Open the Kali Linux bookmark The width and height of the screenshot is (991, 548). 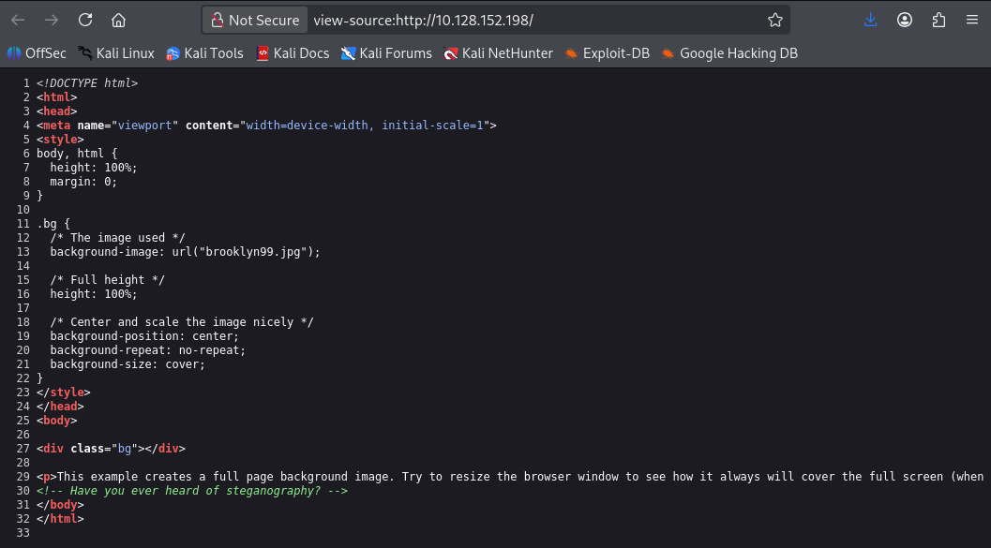coord(116,53)
